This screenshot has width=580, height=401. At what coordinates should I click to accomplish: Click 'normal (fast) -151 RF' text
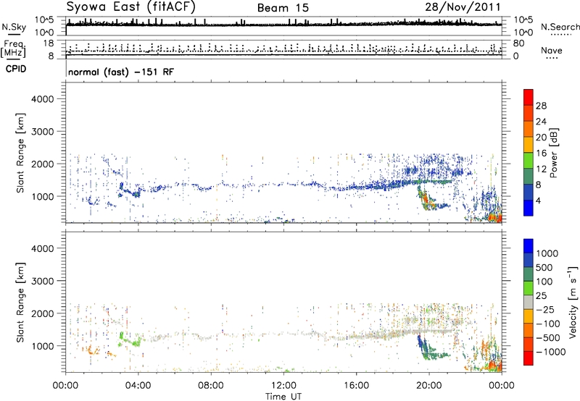[x=120, y=72]
